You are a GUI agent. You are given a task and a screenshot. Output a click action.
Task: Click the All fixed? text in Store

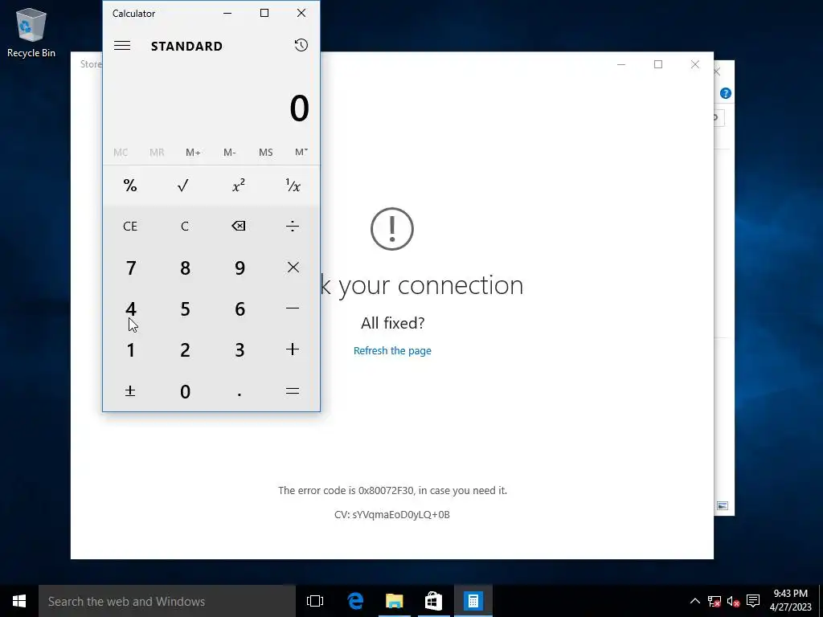(392, 323)
